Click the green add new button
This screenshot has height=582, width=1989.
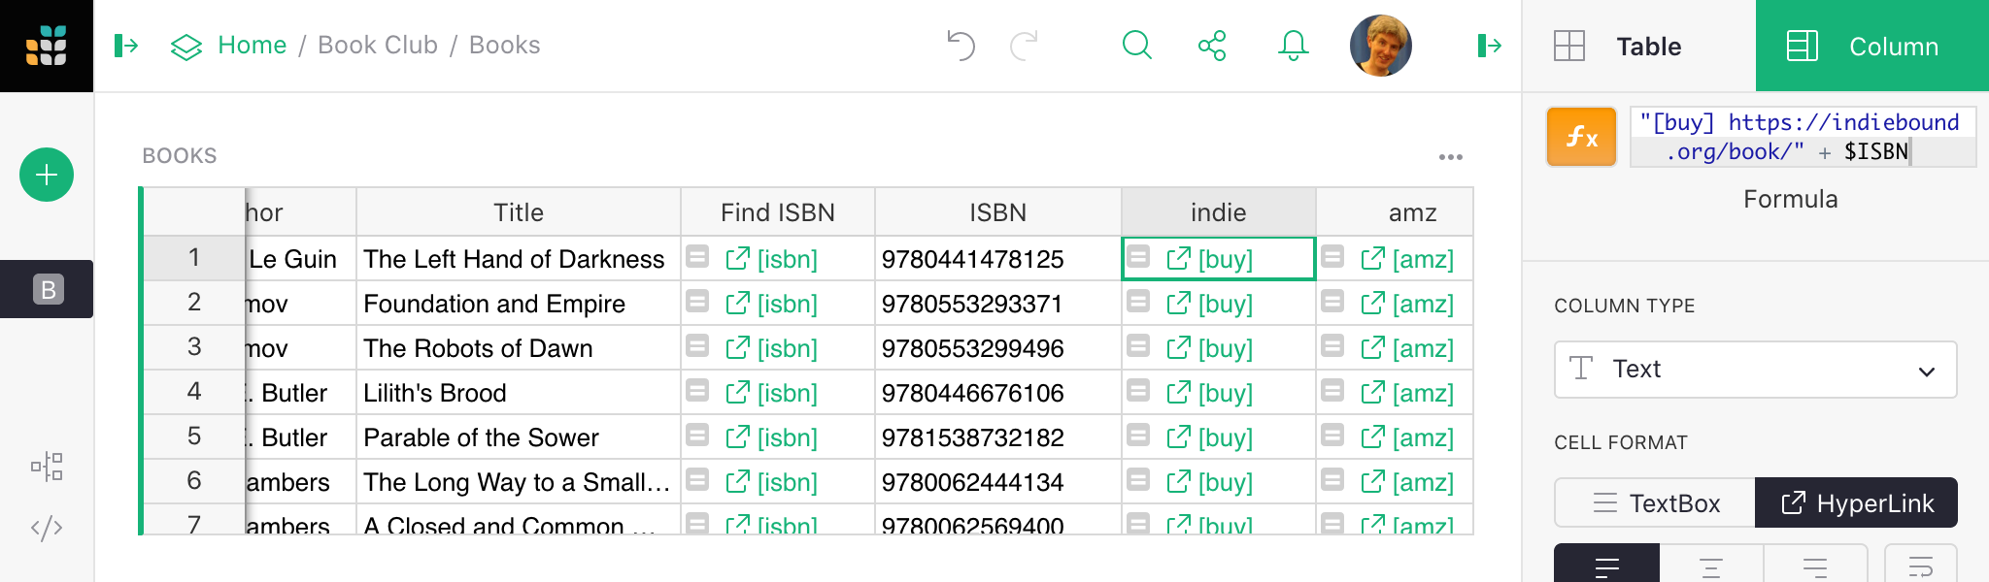(x=47, y=175)
